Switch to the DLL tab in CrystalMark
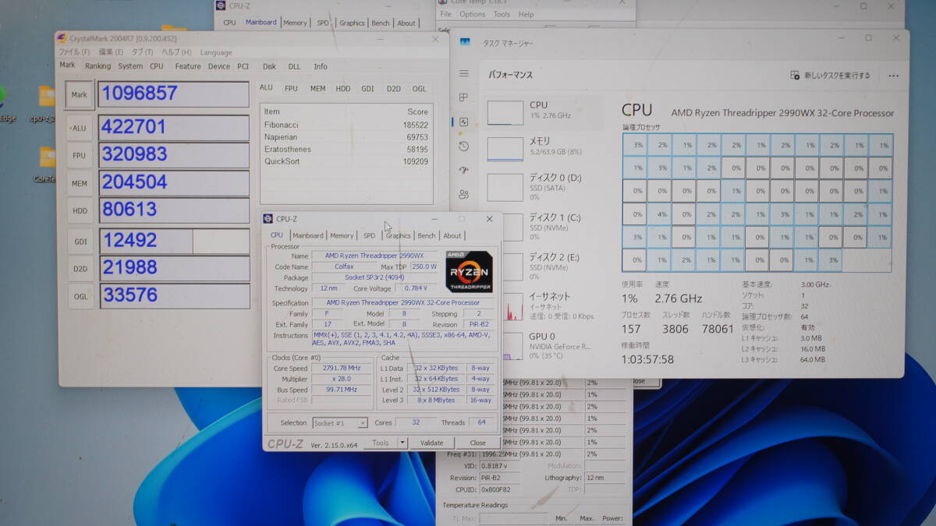Screen dimensions: 936x526 pos(294,66)
